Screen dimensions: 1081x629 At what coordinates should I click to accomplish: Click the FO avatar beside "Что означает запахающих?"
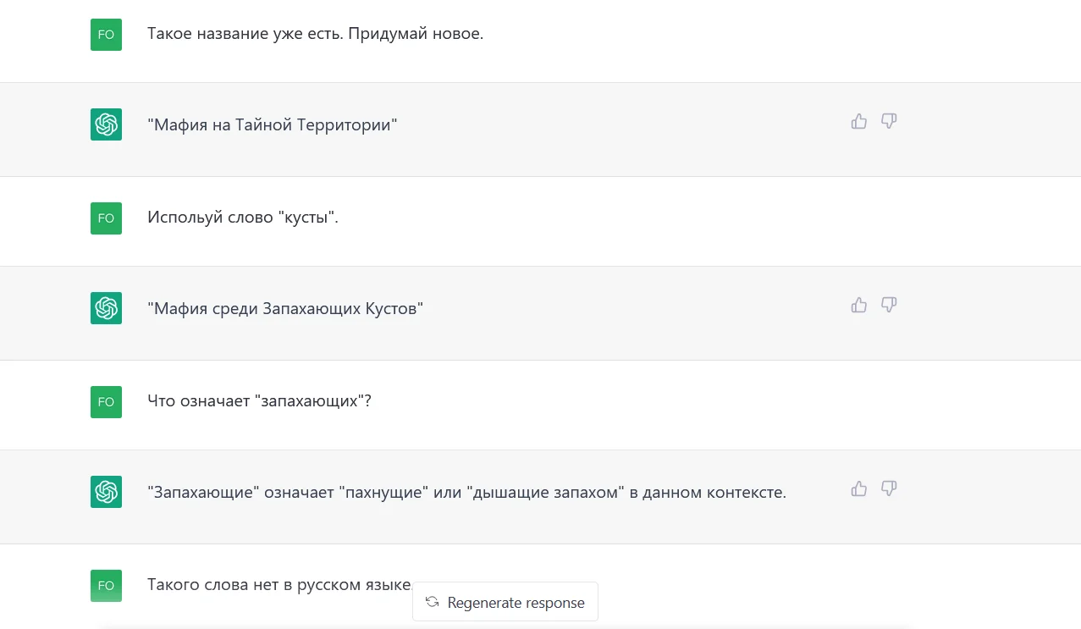(x=106, y=401)
